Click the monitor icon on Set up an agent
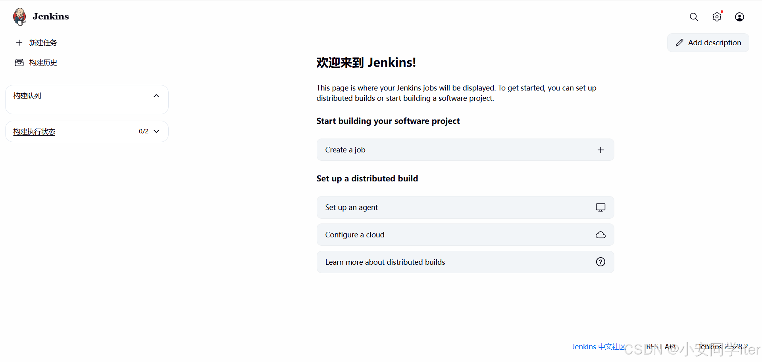The height and width of the screenshot is (362, 762). pyautogui.click(x=600, y=207)
